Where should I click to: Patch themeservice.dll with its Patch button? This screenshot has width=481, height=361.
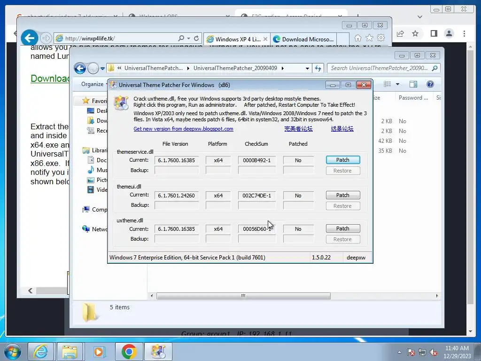pos(342,160)
